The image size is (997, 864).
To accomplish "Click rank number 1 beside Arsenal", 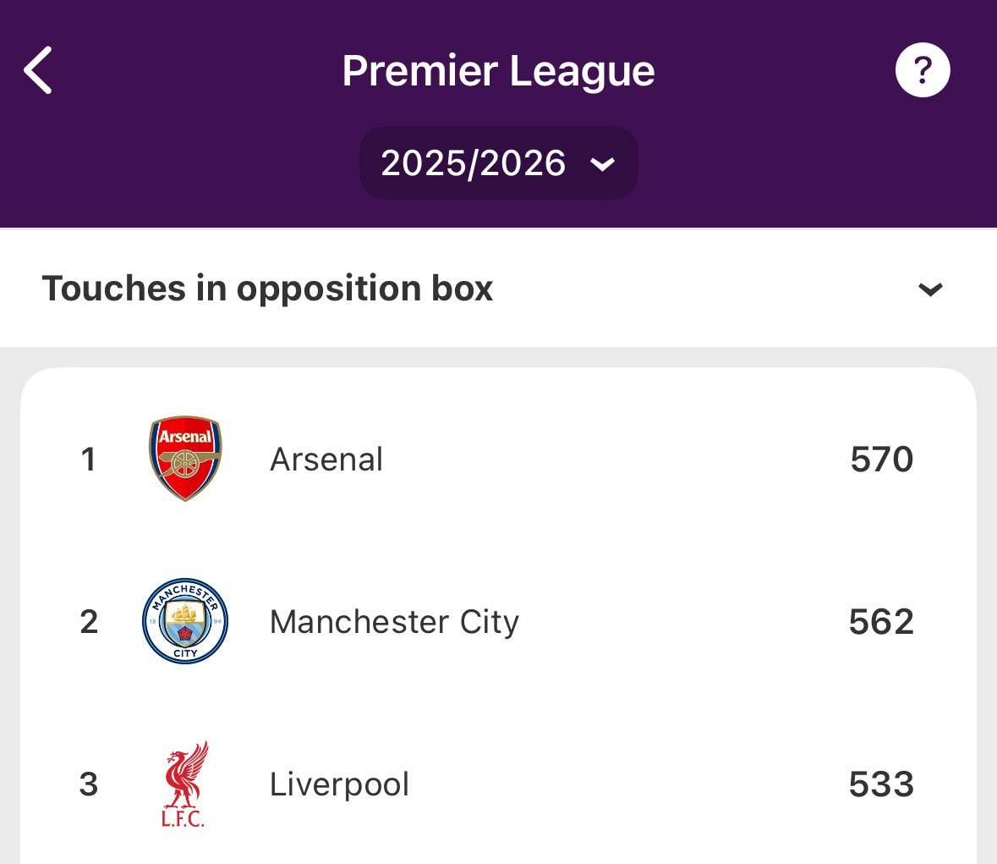I will 88,460.
